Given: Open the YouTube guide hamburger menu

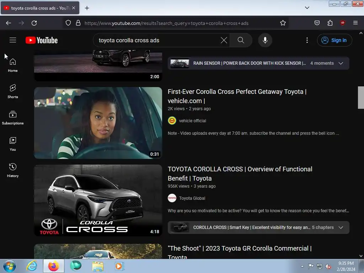Looking at the screenshot, I should 13,40.
